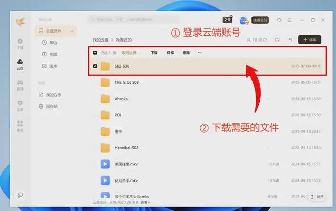Screen dimensions: 336x211
Task: Open the hamburger main menu icon
Action: pyautogui.click(x=289, y=20)
